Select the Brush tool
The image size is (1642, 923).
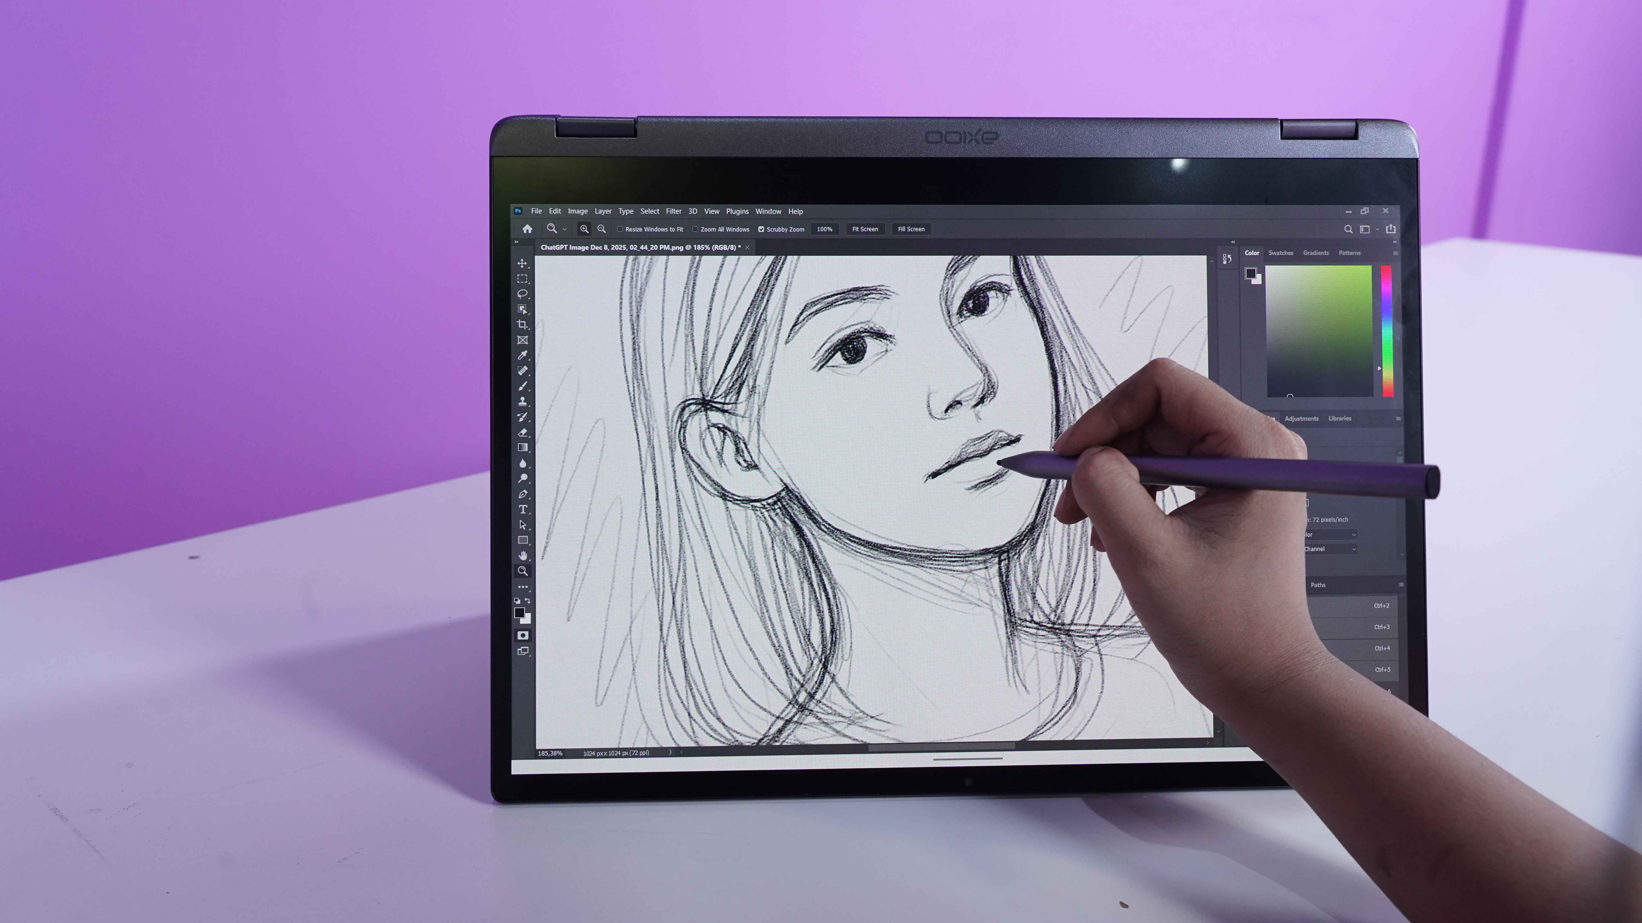[x=522, y=386]
